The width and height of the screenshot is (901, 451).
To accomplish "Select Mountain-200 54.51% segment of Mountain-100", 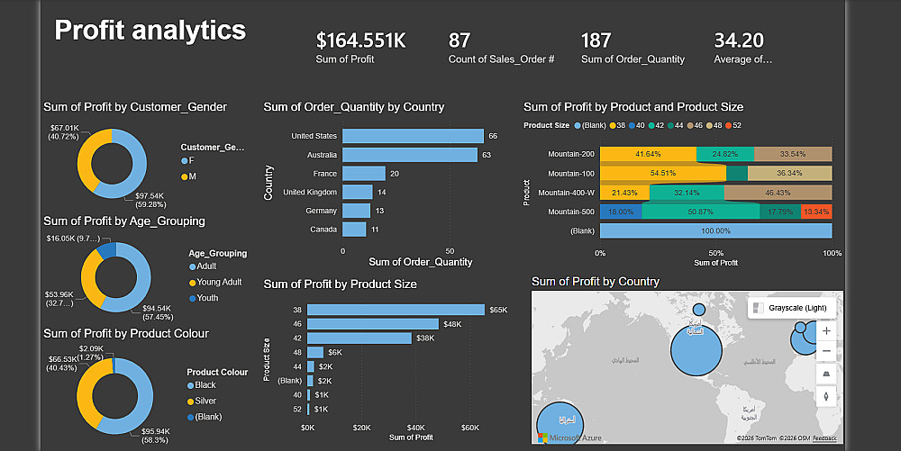I will 663,173.
